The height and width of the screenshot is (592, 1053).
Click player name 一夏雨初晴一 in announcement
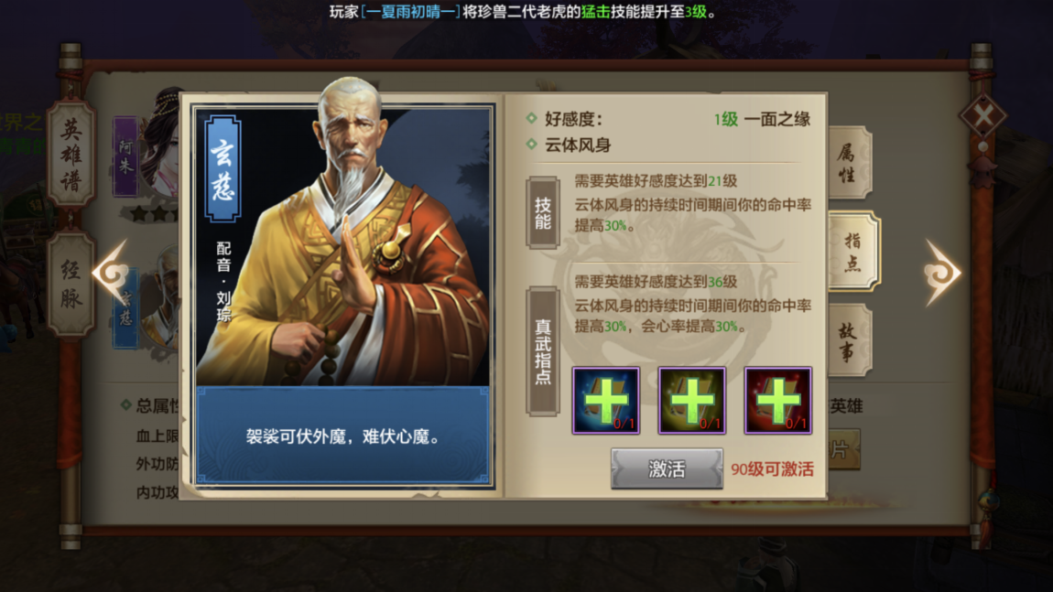point(410,11)
